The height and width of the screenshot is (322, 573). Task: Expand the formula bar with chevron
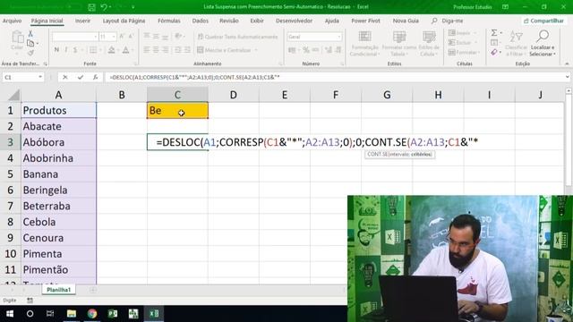(x=567, y=77)
